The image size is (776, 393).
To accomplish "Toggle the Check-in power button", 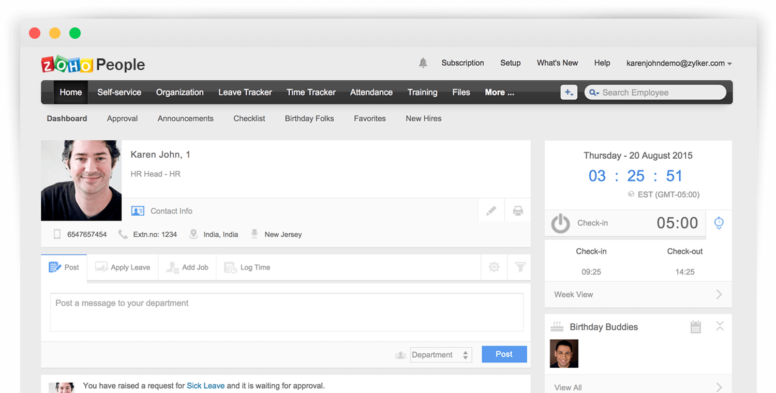I will [560, 223].
